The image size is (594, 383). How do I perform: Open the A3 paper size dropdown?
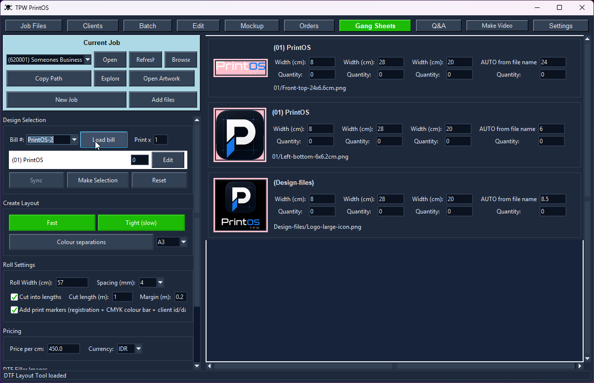(183, 242)
